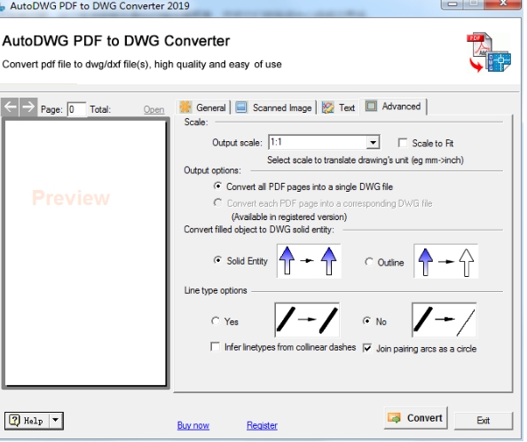Choose Yes for line type options

(x=216, y=321)
